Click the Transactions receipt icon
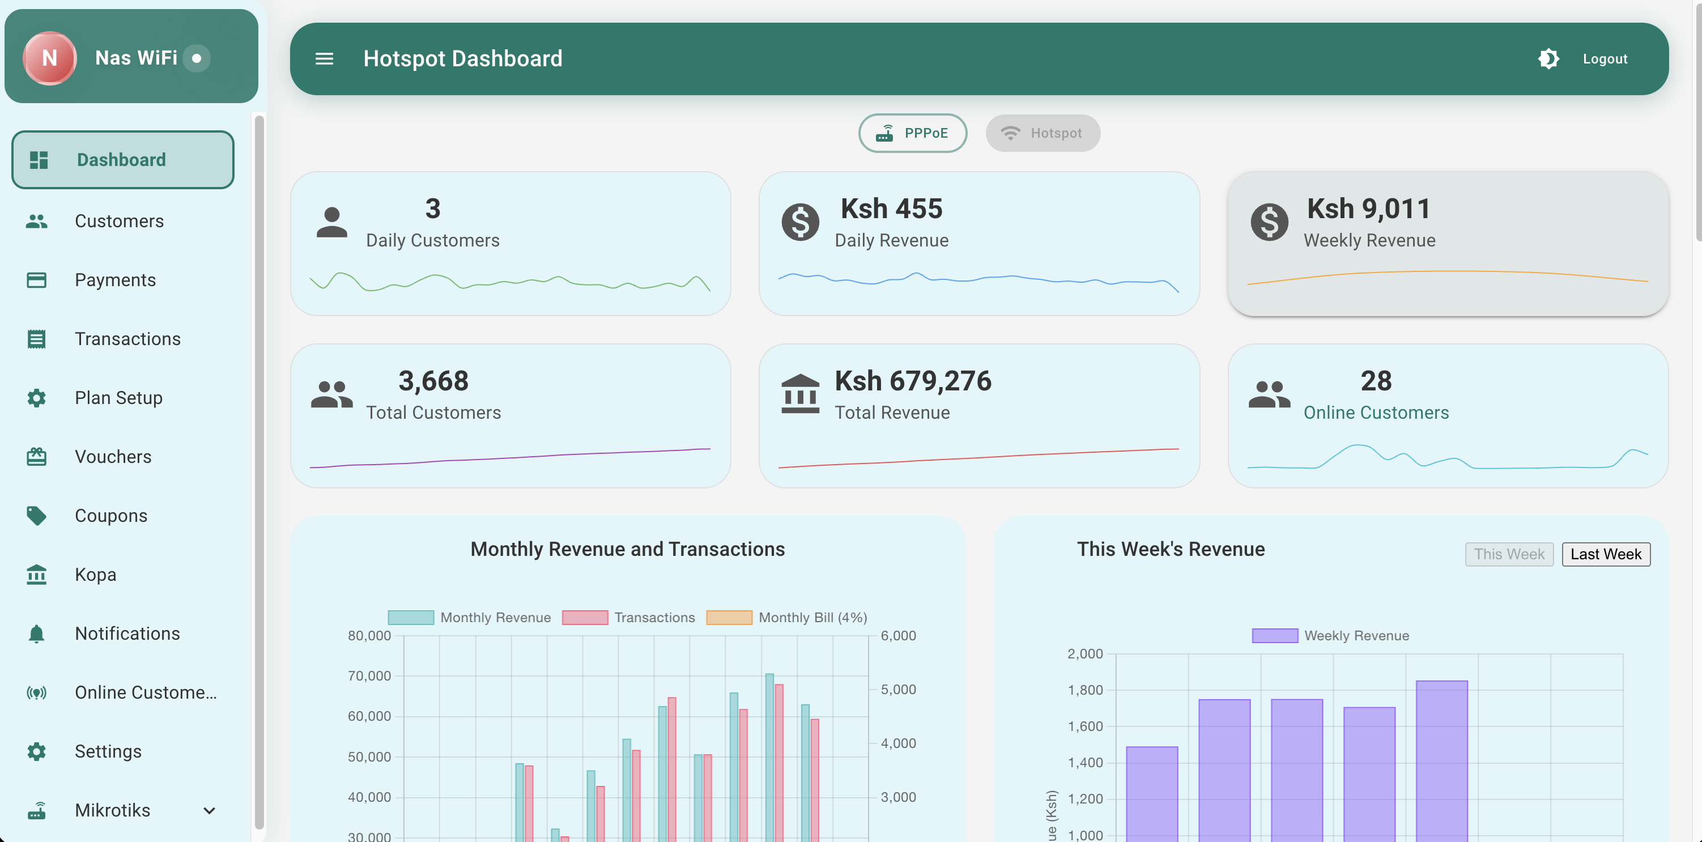The height and width of the screenshot is (842, 1702). (x=36, y=339)
